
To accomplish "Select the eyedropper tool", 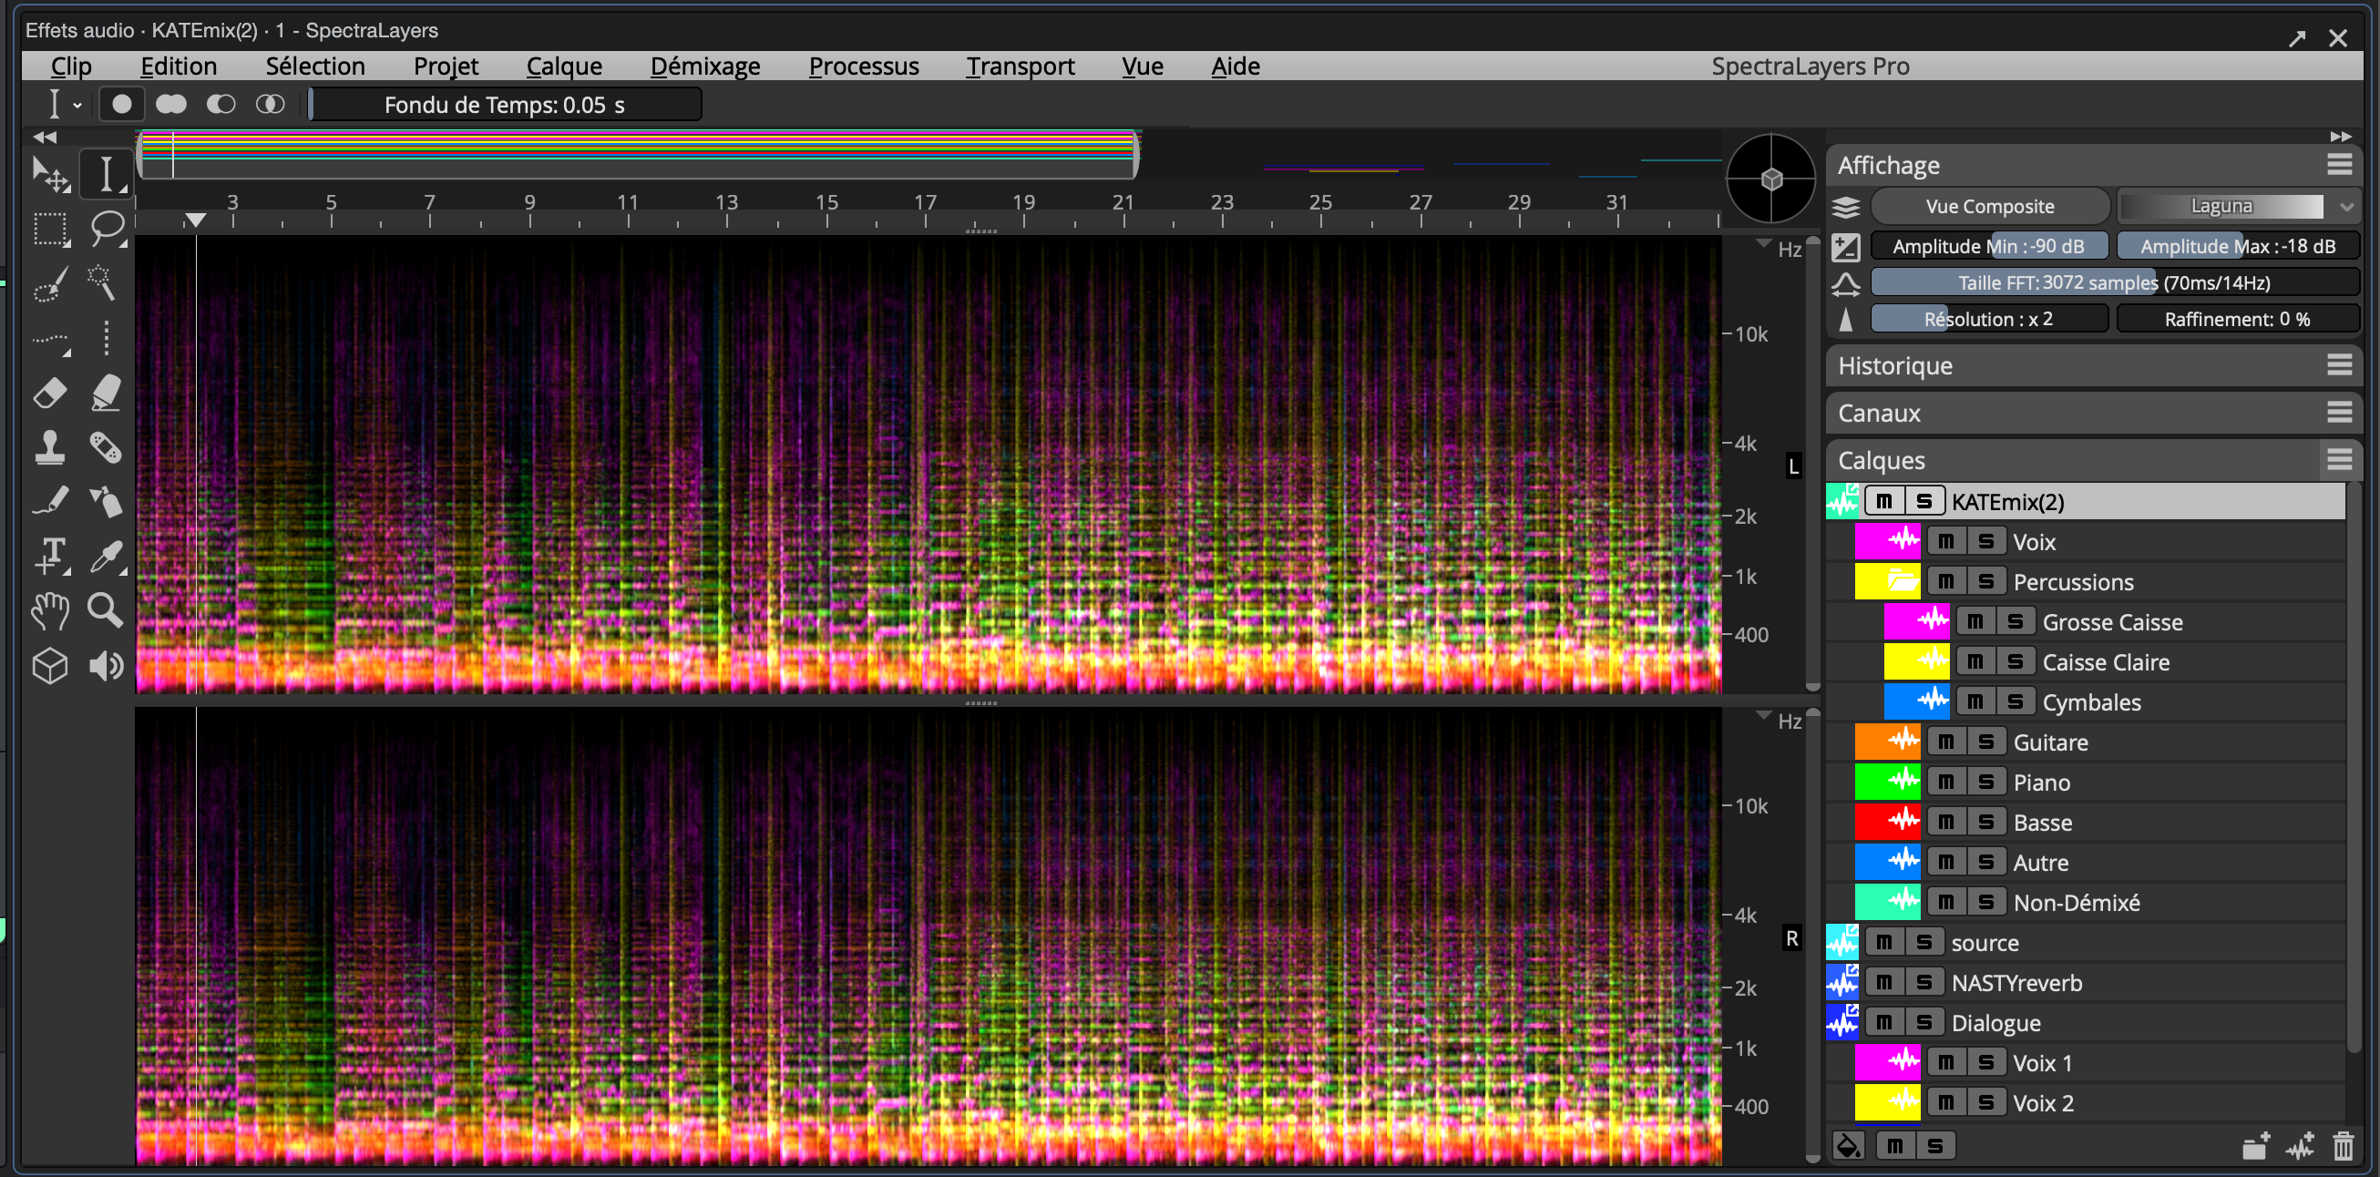I will tap(106, 557).
